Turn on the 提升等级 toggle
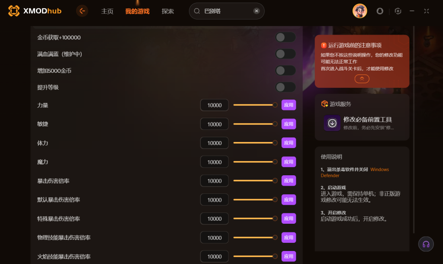The image size is (443, 264). tap(286, 87)
